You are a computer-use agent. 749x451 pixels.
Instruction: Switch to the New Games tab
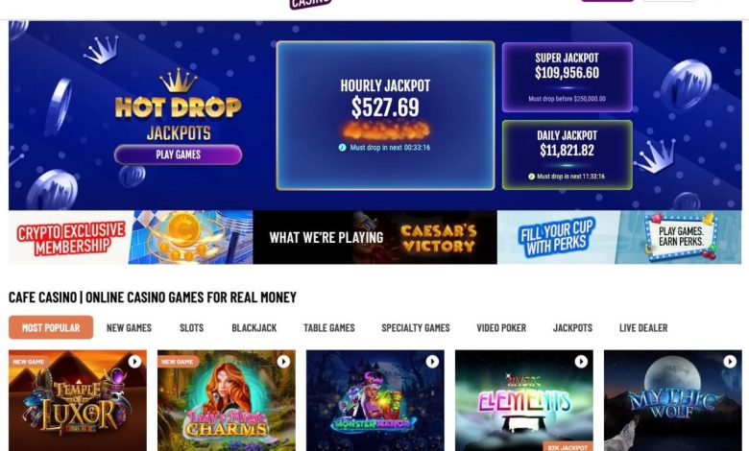pos(129,328)
